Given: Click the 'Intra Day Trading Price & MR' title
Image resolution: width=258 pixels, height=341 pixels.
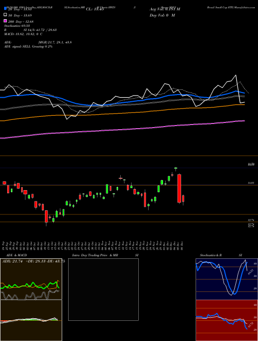Looking at the screenshot, I should pos(95,255).
